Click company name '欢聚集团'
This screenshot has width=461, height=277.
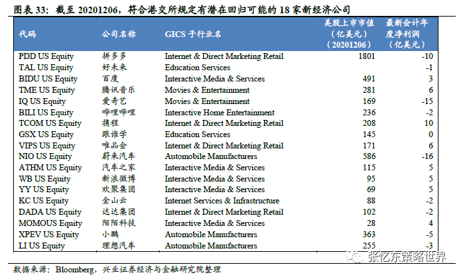[119, 190]
